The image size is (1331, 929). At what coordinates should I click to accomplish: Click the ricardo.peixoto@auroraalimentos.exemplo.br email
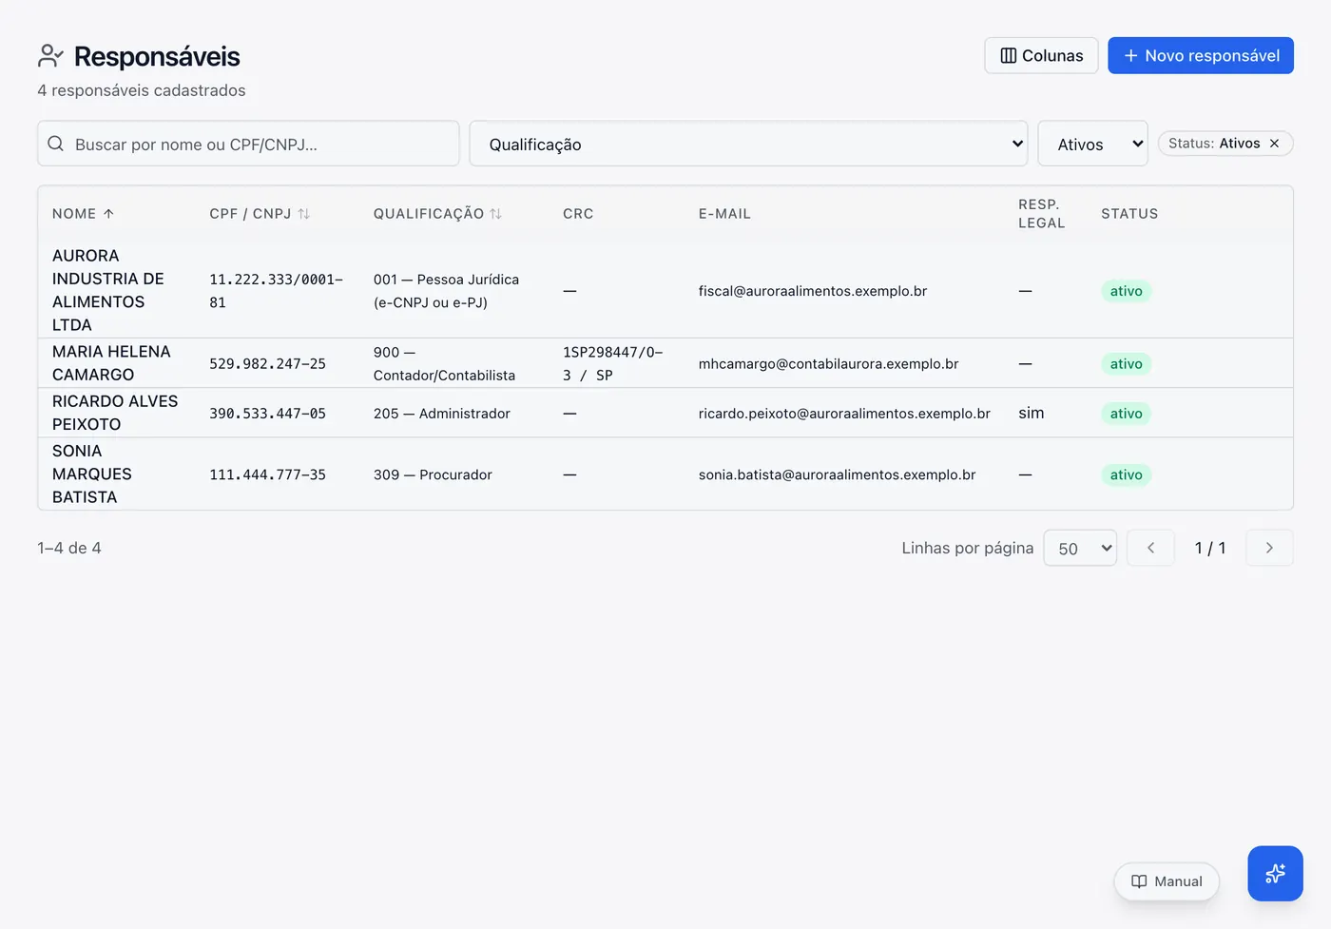click(844, 413)
